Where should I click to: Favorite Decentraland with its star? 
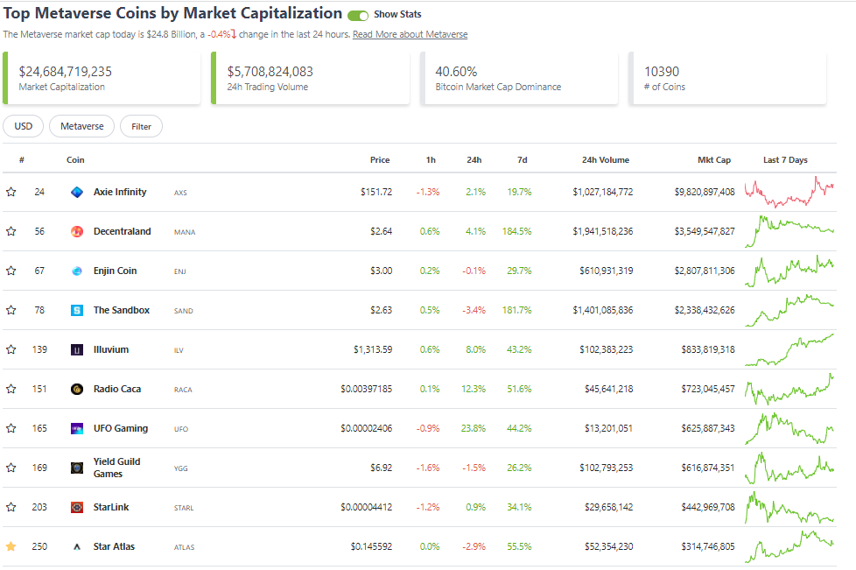tap(11, 231)
